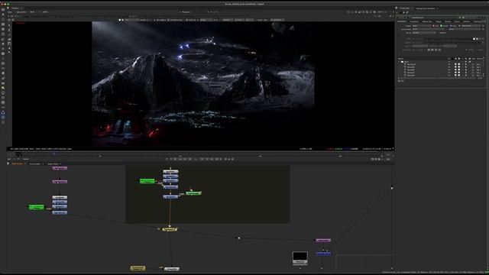
Task: Select the green node left of the left stack
Action: 36,207
